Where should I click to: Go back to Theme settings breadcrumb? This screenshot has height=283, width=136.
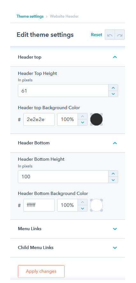30,16
